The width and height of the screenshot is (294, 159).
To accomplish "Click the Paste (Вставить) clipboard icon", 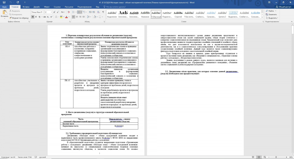I will coord(4,13).
